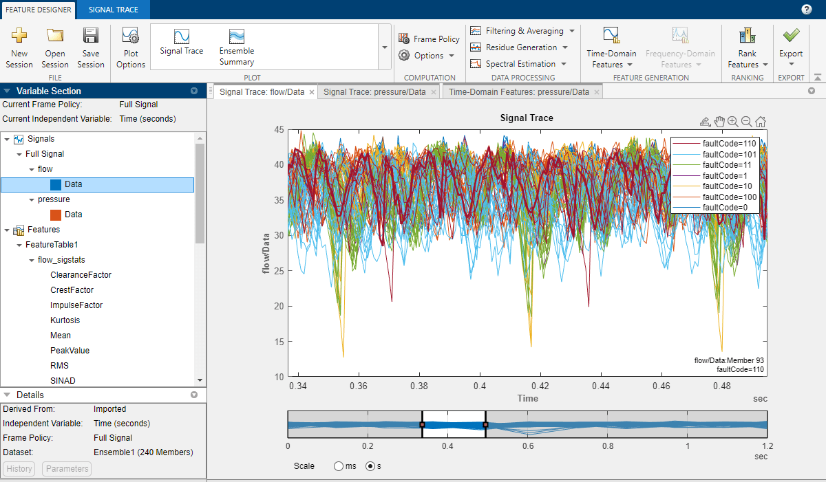
Task: Select the s scale radio button
Action: [x=370, y=466]
